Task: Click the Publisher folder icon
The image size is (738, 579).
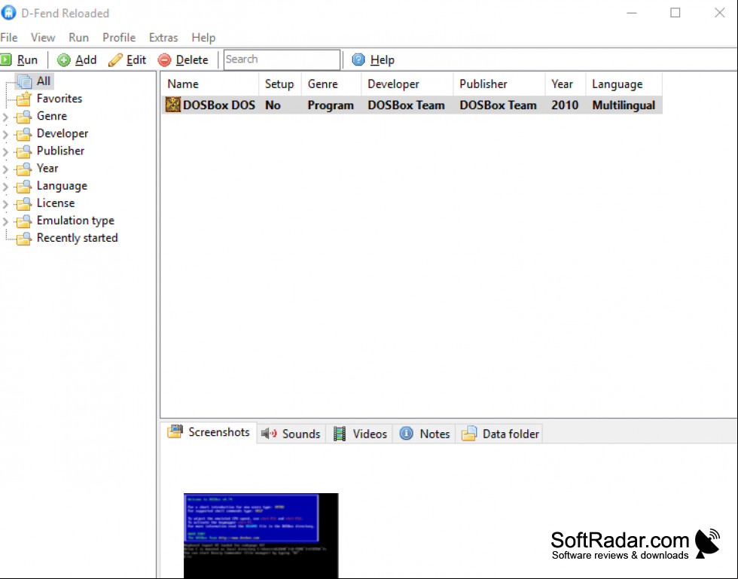Action: [x=23, y=151]
